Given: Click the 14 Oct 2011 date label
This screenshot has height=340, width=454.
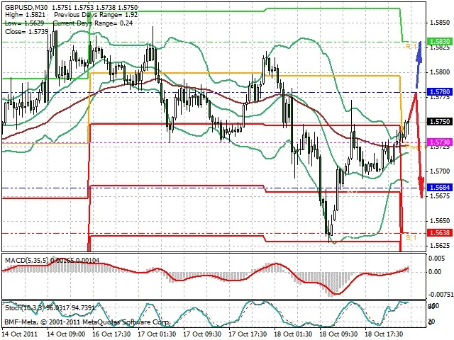Looking at the screenshot, I should click(19, 333).
